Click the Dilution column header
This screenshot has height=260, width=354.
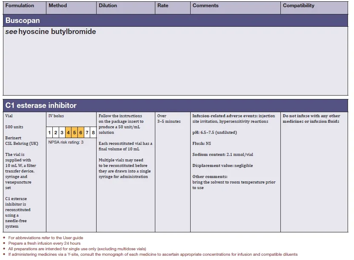pyautogui.click(x=108, y=6)
